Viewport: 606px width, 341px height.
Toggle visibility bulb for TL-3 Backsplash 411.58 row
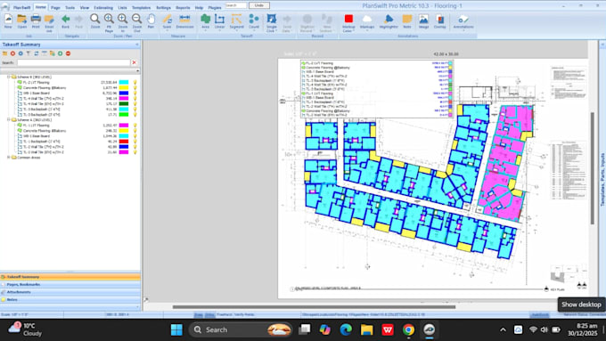135,110
